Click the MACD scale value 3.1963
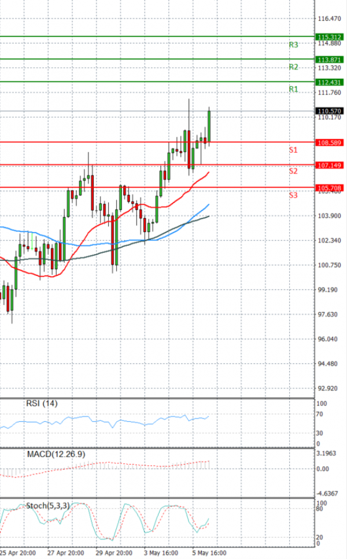347x559 pixels. click(326, 454)
